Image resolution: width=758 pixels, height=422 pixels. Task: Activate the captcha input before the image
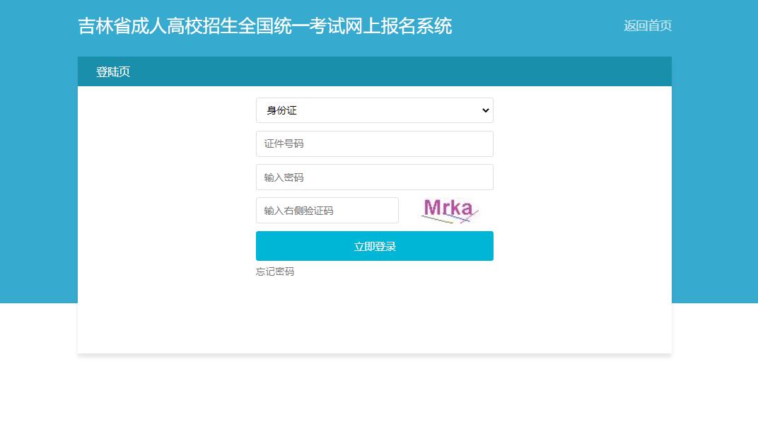coord(327,210)
